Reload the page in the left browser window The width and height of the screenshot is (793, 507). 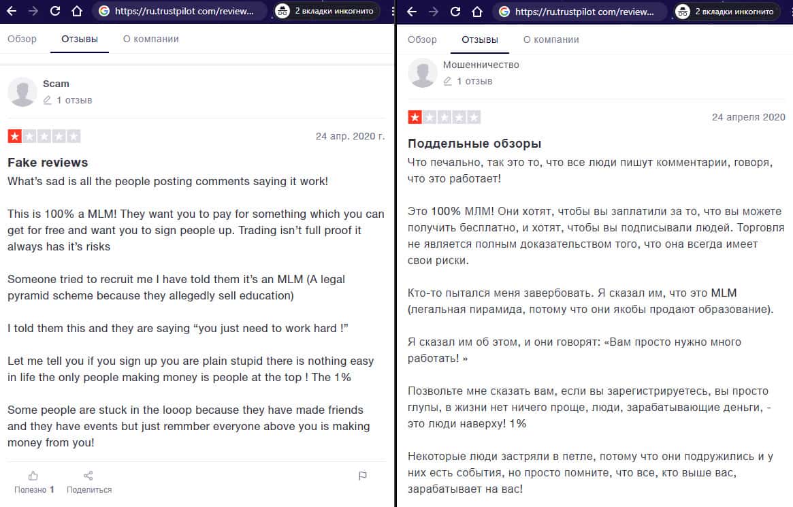tap(55, 11)
